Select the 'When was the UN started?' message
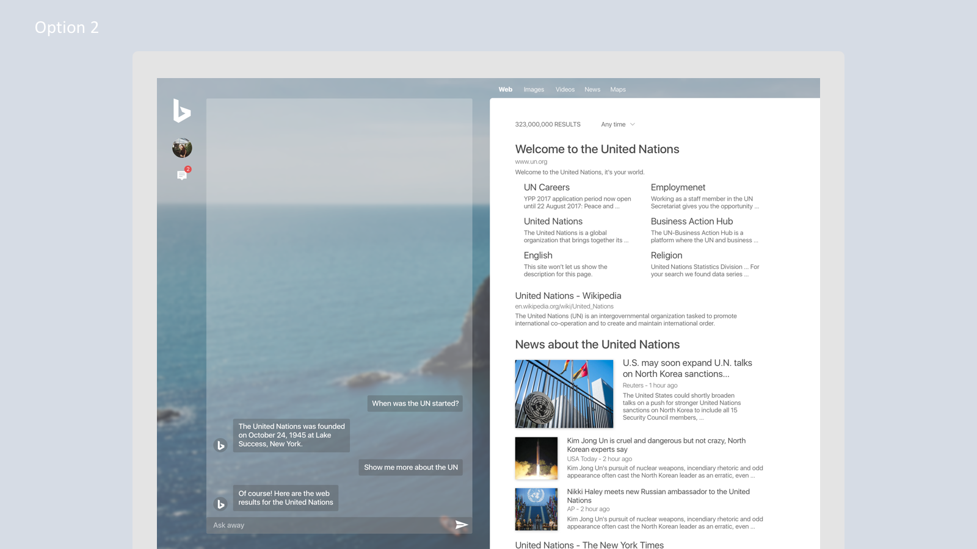Viewport: 977px width, 549px height. (x=415, y=403)
